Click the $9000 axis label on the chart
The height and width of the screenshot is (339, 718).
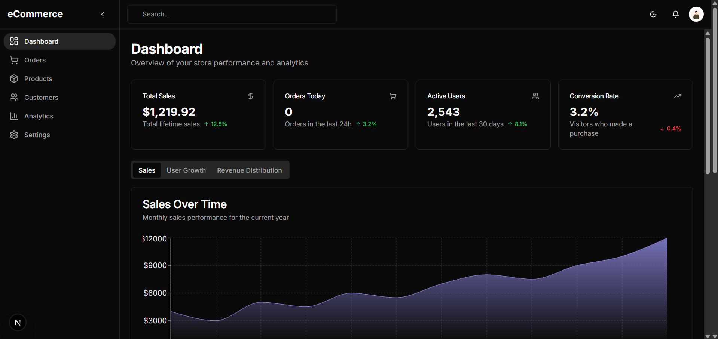[x=155, y=265]
